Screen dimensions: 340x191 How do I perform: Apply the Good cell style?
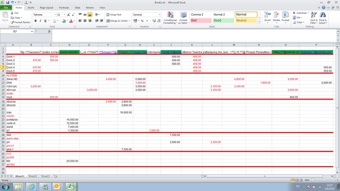pos(223,20)
